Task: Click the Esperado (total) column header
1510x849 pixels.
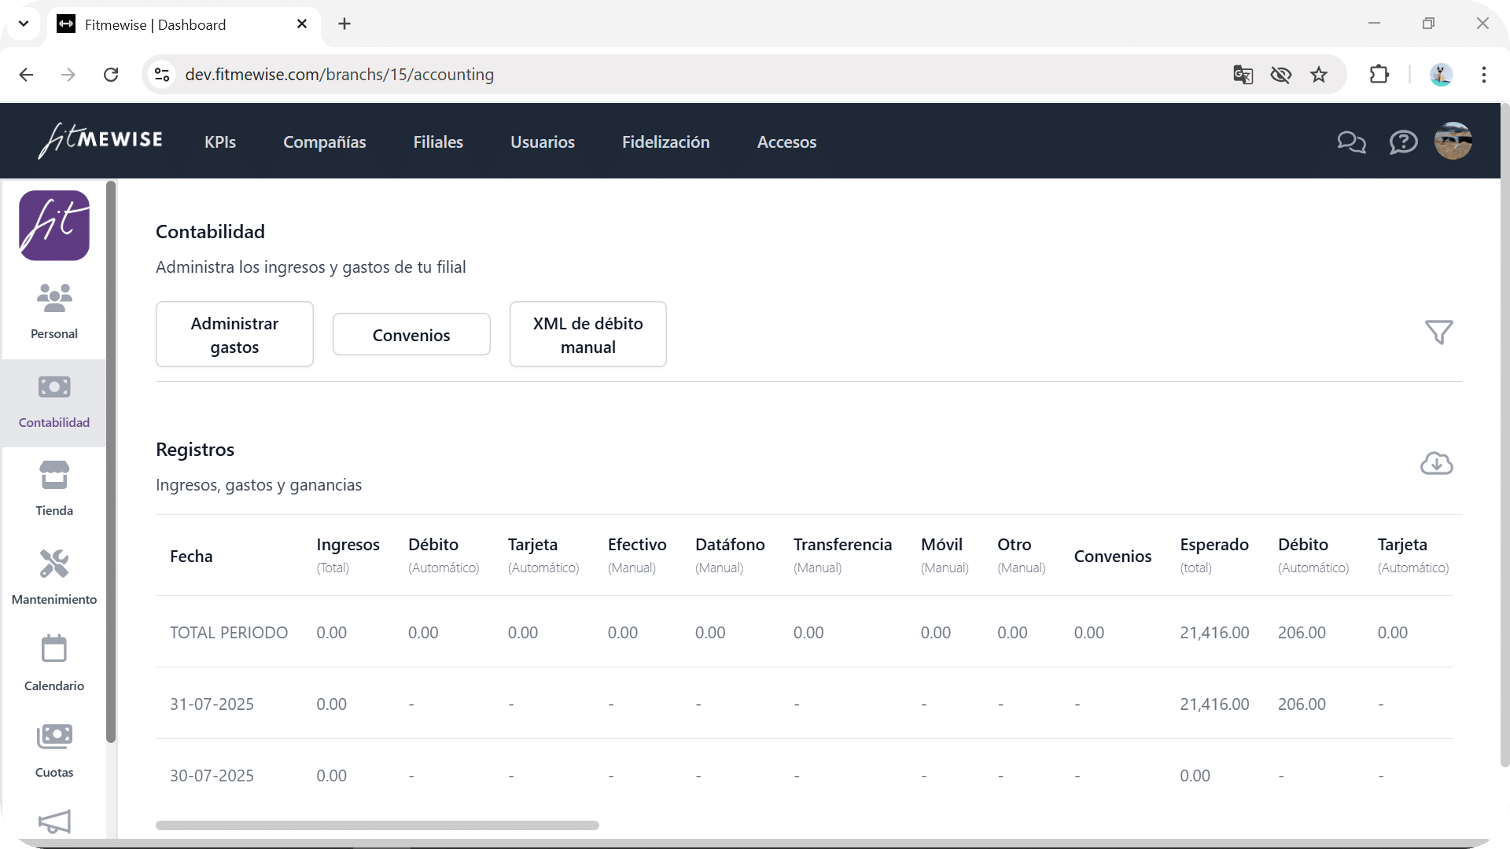Action: coord(1214,556)
